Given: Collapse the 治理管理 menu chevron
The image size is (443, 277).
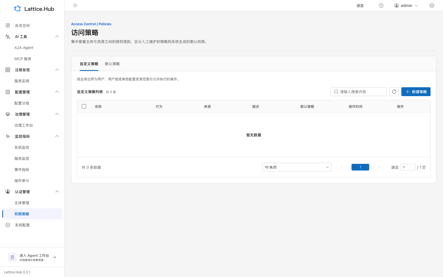Looking at the screenshot, I should pos(57,114).
